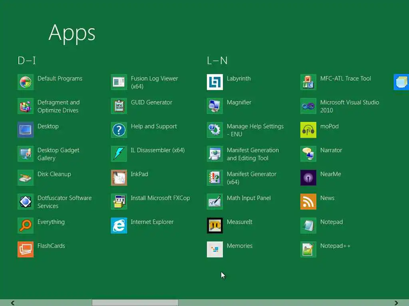Click the Memories label text
Viewport: 409px width, 306px height.
[x=240, y=246]
